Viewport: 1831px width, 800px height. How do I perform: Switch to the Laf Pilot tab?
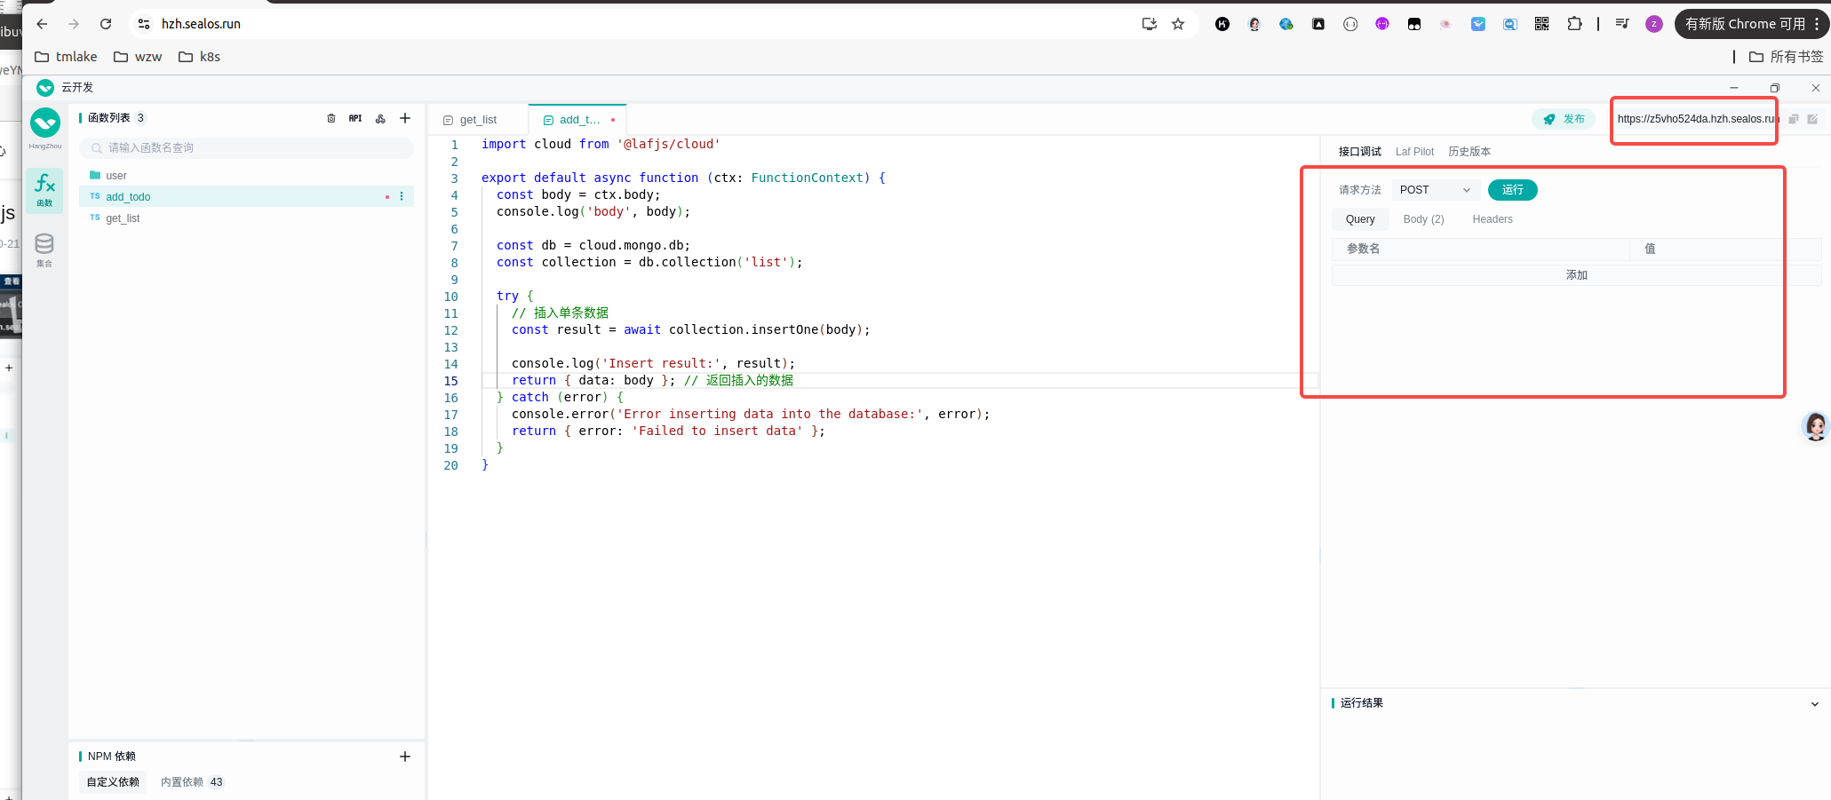coord(1414,152)
